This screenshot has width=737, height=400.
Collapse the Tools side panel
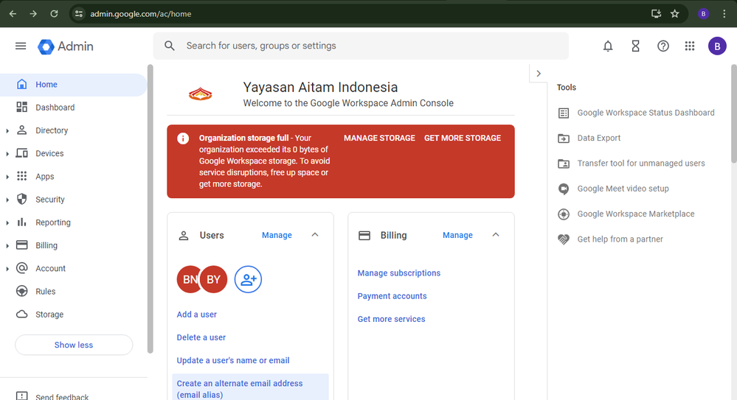point(539,74)
